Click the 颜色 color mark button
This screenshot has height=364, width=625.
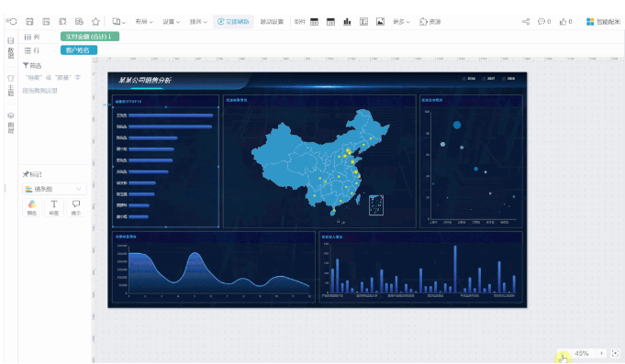pos(32,207)
